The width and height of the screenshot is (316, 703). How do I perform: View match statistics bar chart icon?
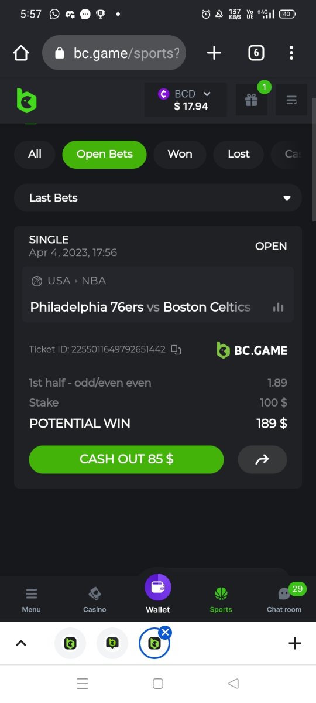click(x=279, y=307)
